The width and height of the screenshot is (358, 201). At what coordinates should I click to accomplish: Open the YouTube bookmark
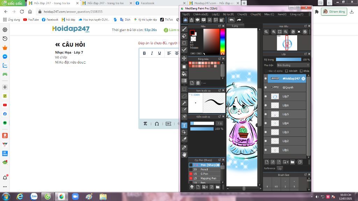31,20
